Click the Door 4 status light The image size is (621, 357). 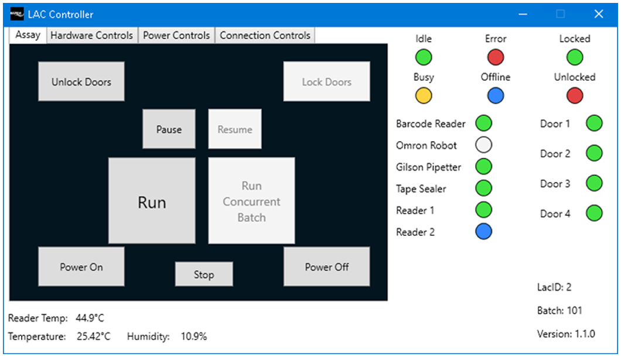594,213
